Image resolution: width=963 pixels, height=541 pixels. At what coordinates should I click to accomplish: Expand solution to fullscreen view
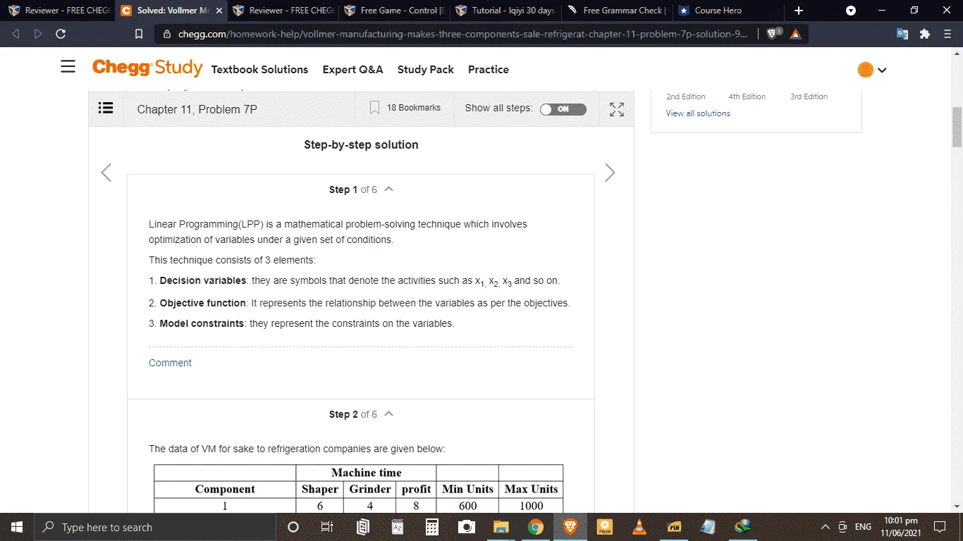coord(617,109)
